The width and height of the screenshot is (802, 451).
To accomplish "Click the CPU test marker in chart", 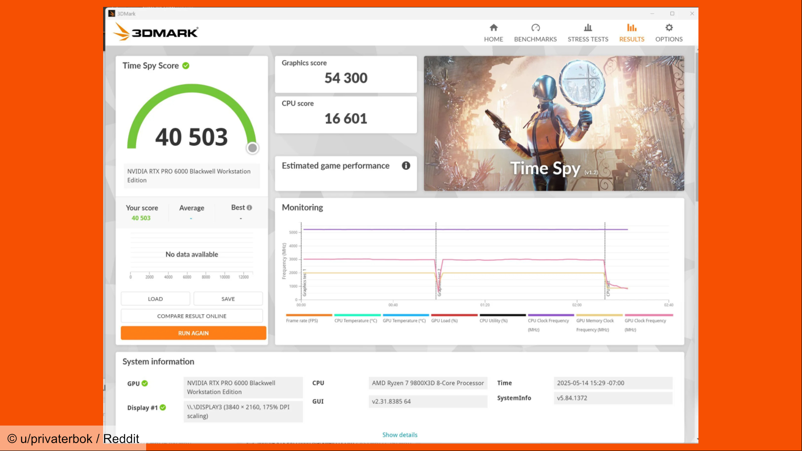I will click(x=608, y=289).
